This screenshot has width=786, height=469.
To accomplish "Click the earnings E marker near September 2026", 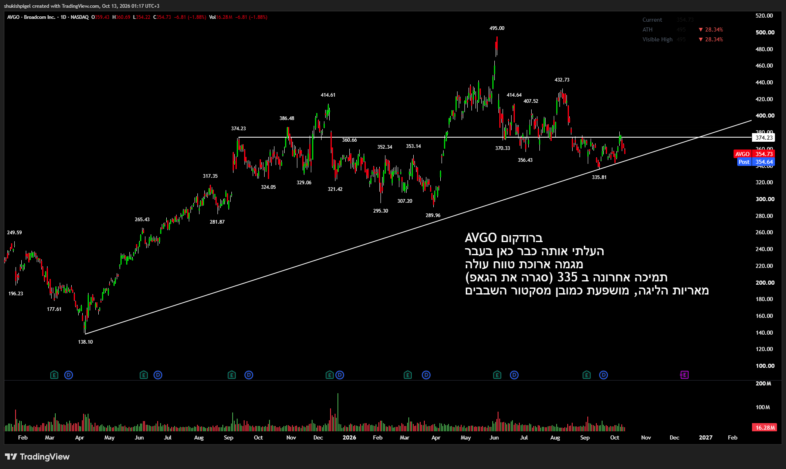I will [587, 375].
